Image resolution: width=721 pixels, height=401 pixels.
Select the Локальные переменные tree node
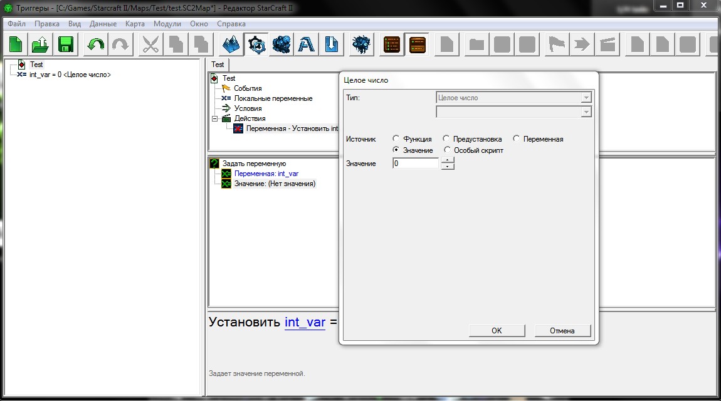tap(273, 98)
